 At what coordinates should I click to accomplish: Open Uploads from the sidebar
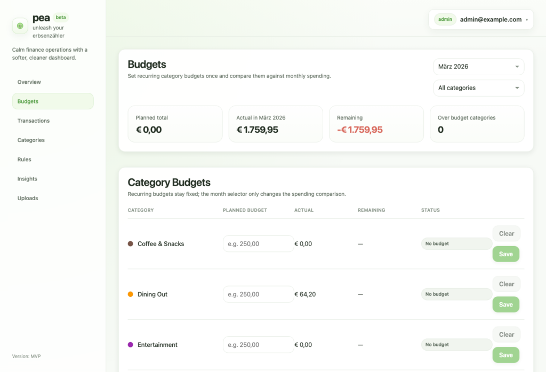click(28, 198)
